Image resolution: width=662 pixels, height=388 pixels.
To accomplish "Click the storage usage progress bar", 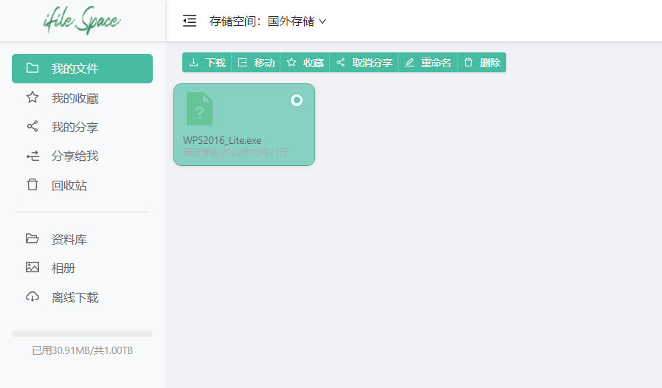I will pos(82,333).
